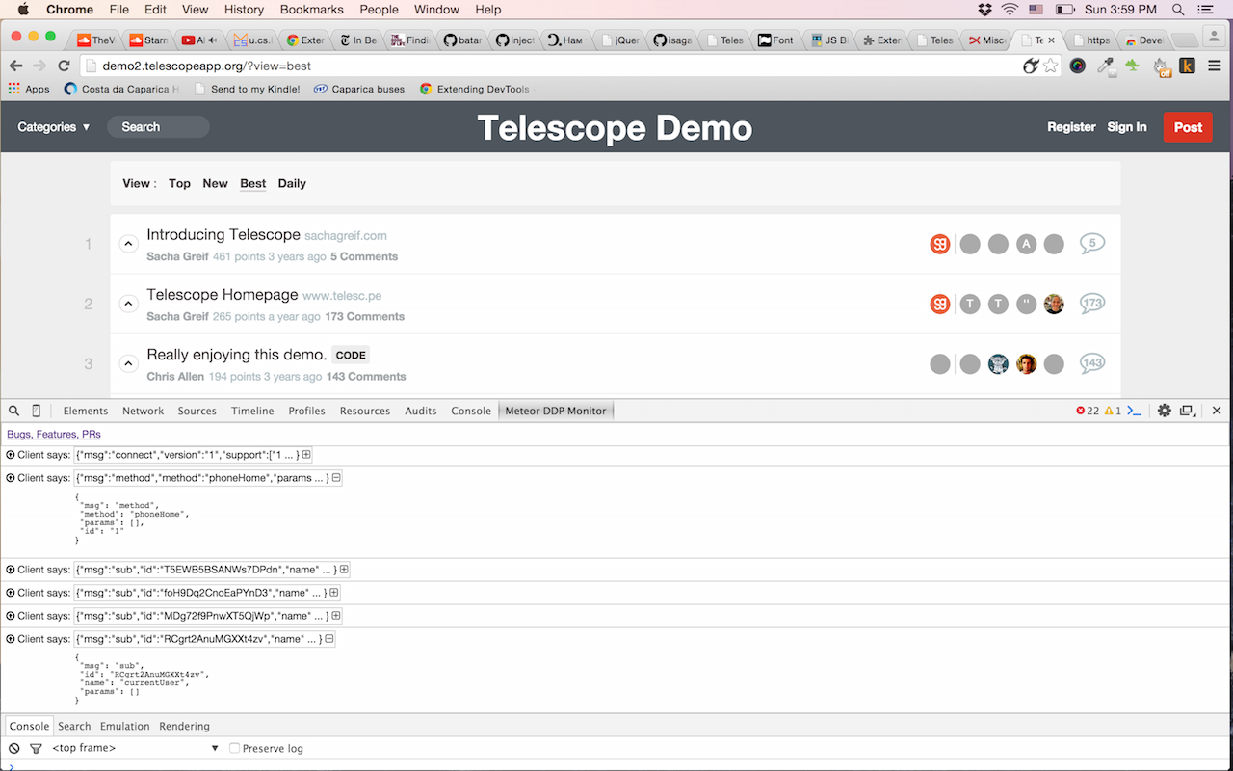This screenshot has width=1233, height=771.
Task: Click the red error count indicator
Action: coord(1088,411)
